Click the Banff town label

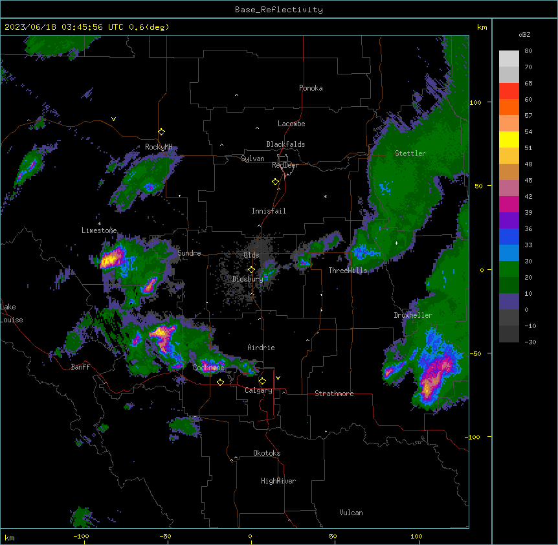pos(80,367)
